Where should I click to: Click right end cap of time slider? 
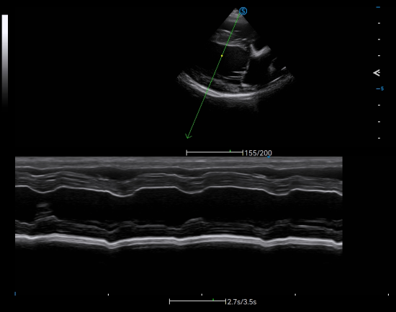pos(225,301)
